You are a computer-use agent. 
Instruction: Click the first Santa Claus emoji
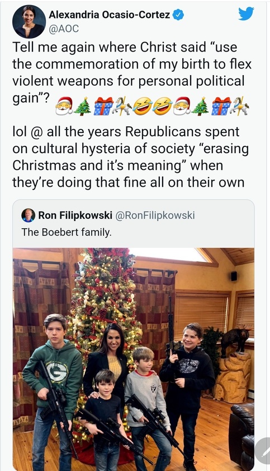64,106
